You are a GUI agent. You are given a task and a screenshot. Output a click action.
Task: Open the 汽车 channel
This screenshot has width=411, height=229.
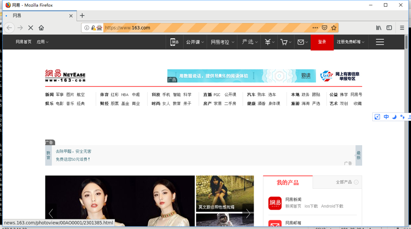(251, 94)
